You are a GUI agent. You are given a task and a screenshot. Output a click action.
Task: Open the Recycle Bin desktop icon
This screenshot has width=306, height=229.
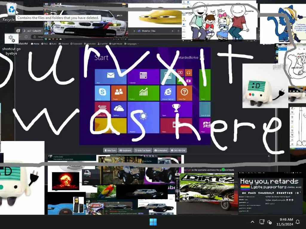click(11, 12)
